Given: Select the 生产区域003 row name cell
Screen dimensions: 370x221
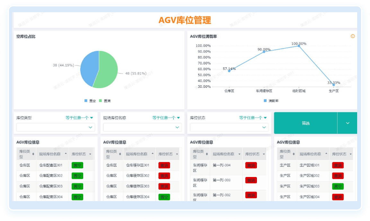Looking at the screenshot, I should click(x=309, y=186).
